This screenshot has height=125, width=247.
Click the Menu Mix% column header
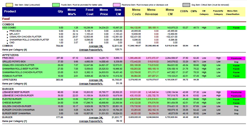point(72,12)
